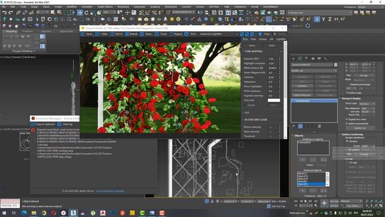This screenshot has height=217, width=385.
Task: Collapse the Tone Mapping section
Action: (243, 51)
